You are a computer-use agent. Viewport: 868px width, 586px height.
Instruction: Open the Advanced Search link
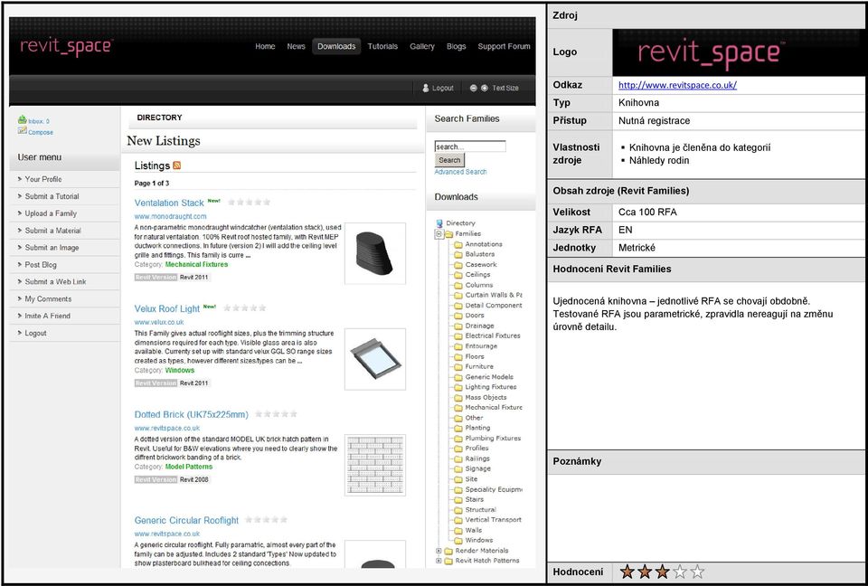(x=460, y=172)
